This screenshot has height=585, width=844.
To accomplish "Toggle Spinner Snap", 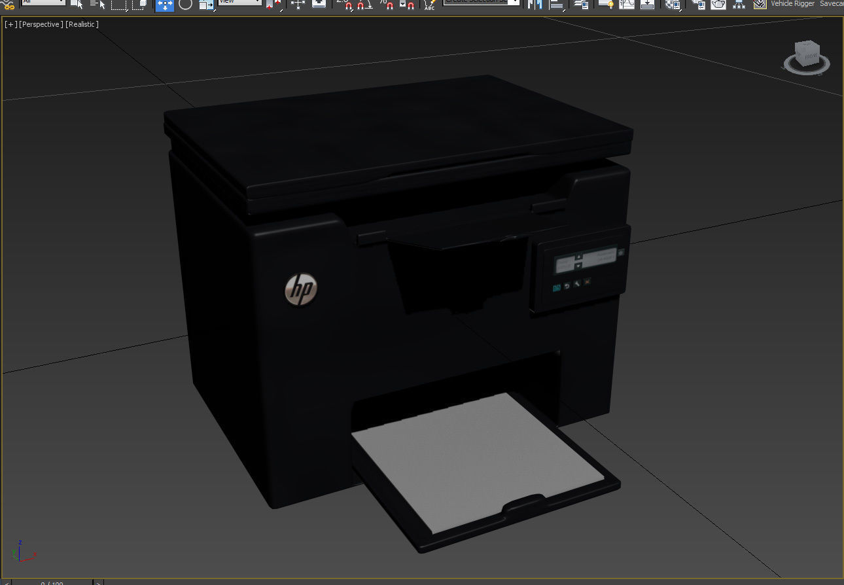I will pyautogui.click(x=407, y=4).
